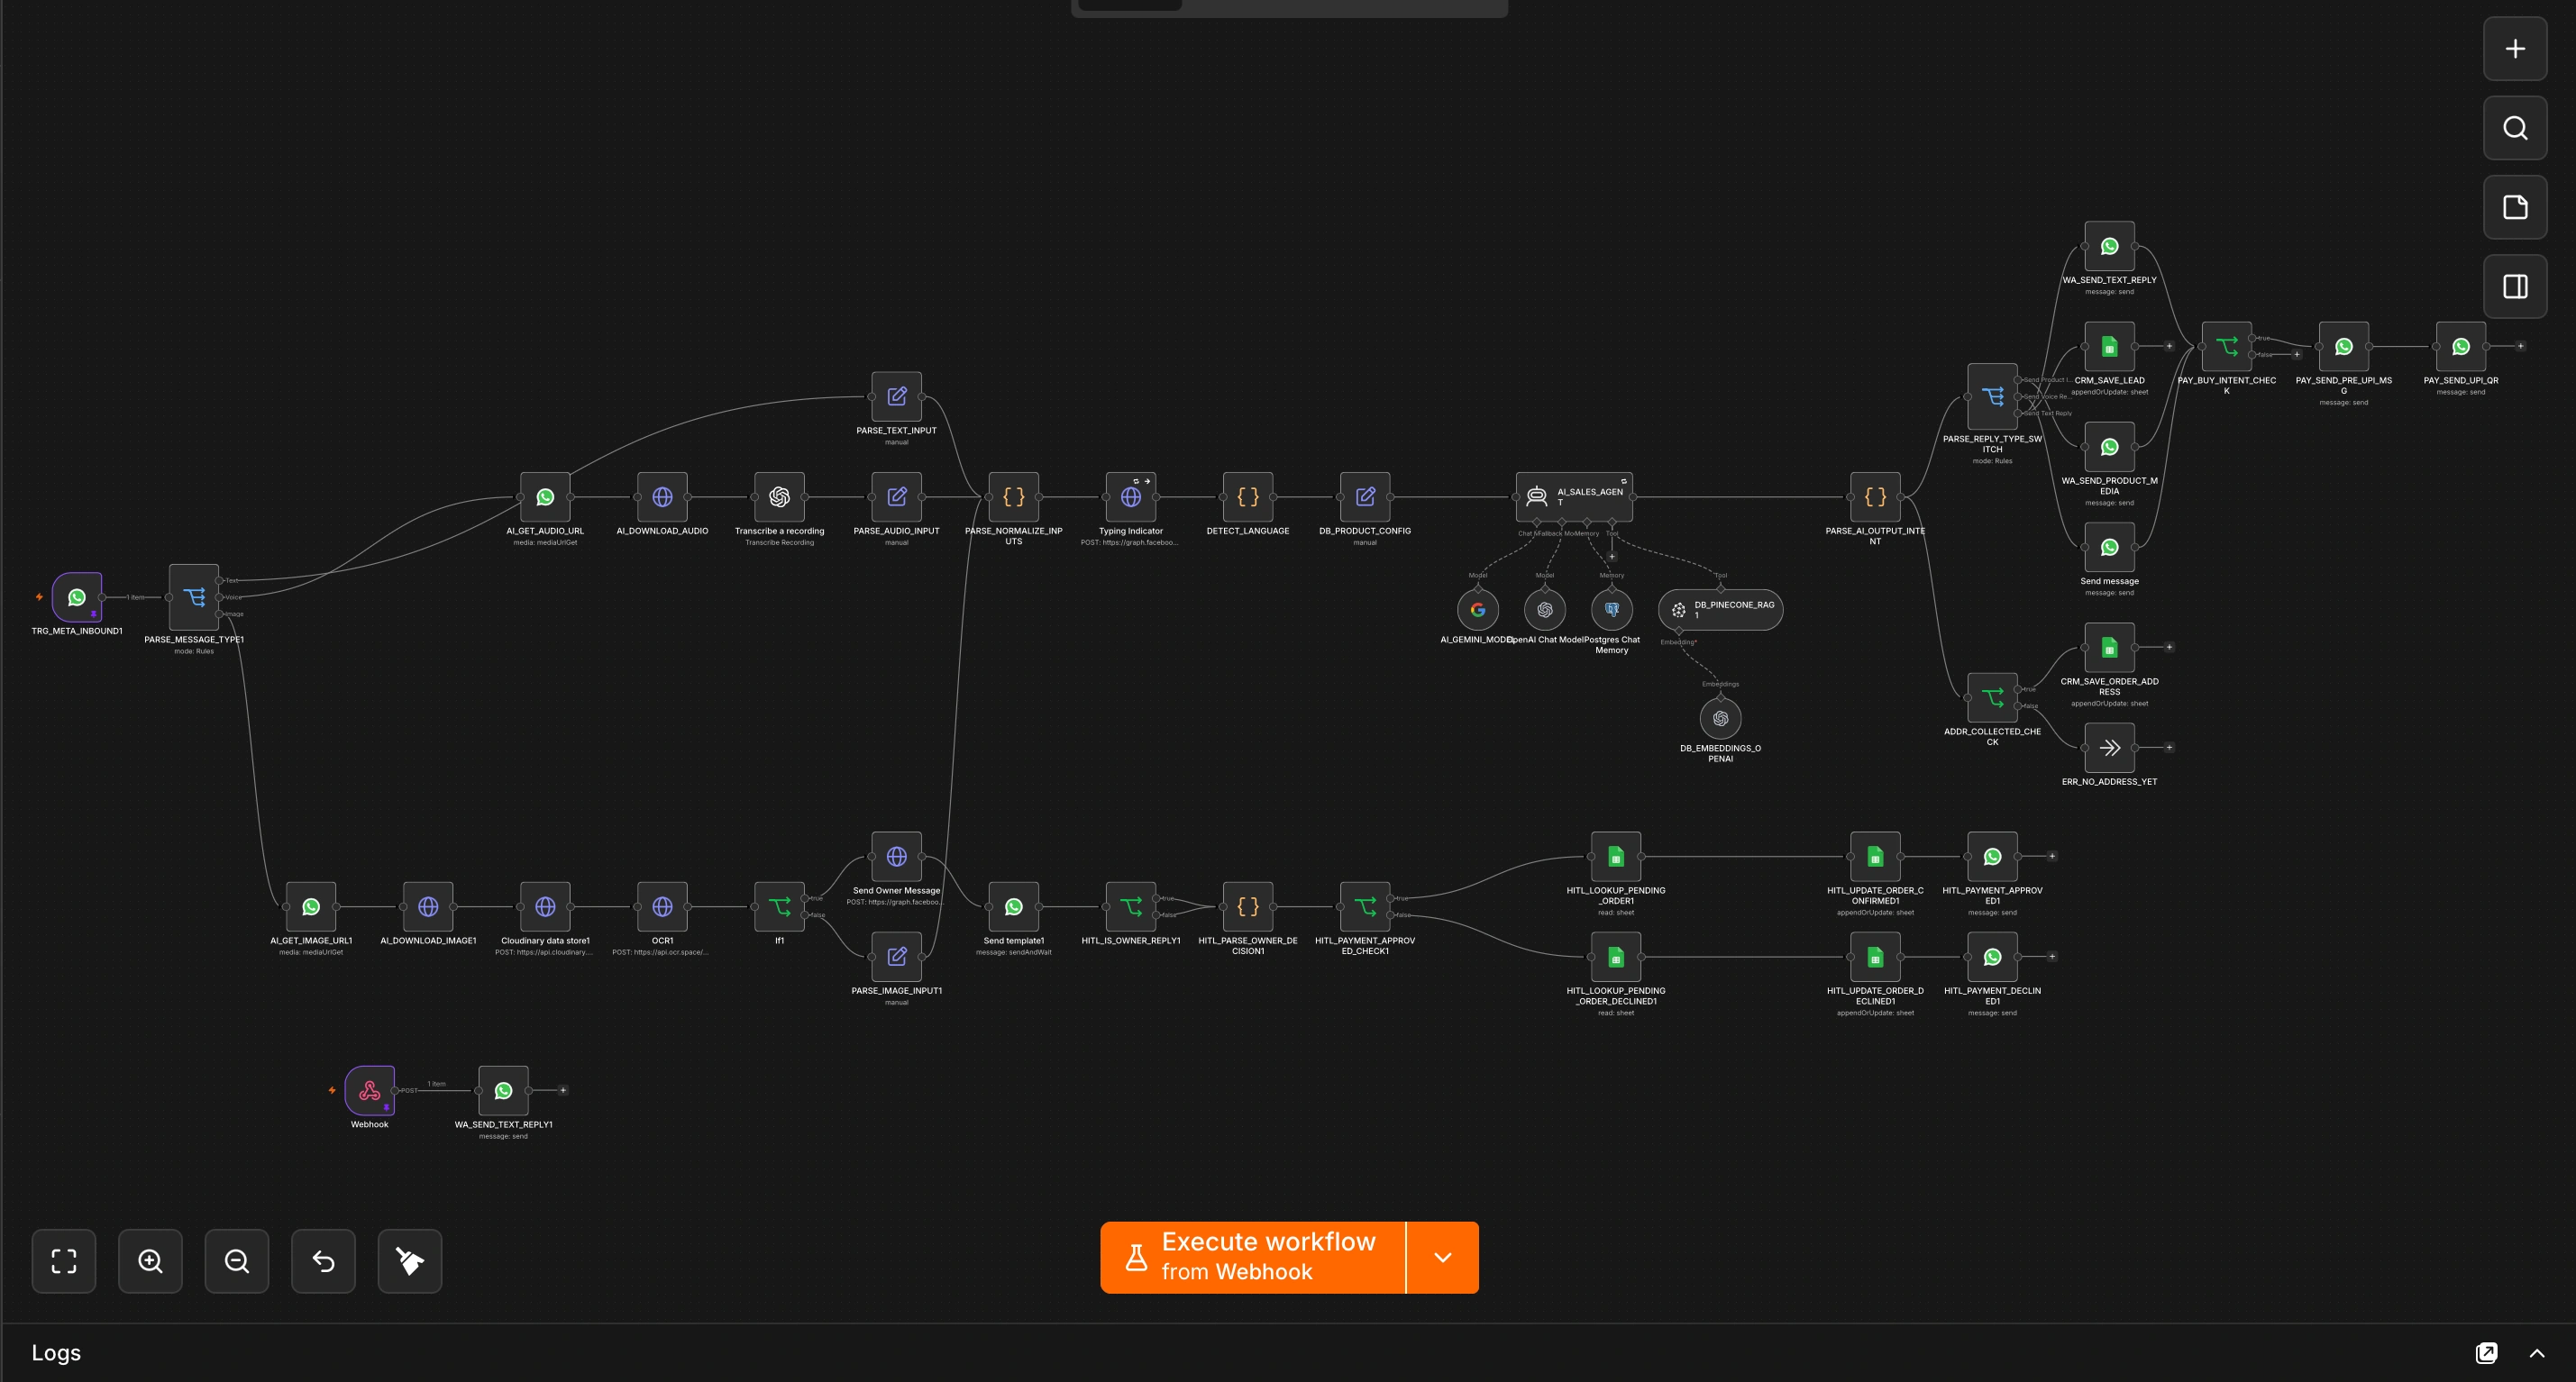This screenshot has height=1382, width=2576.
Task: Click the PARSE_AUDIO_INPUT edit node
Action: (897, 496)
